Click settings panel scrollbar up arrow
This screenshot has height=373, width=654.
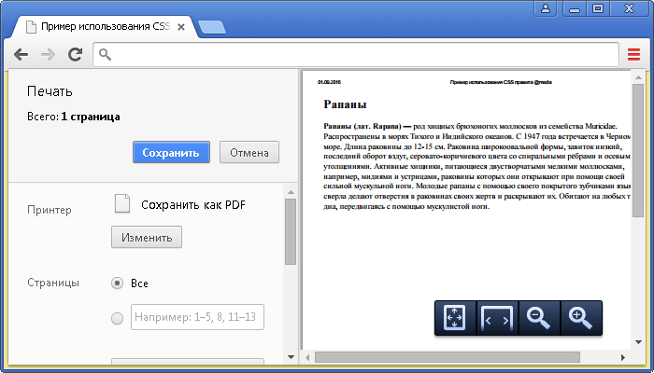[291, 192]
